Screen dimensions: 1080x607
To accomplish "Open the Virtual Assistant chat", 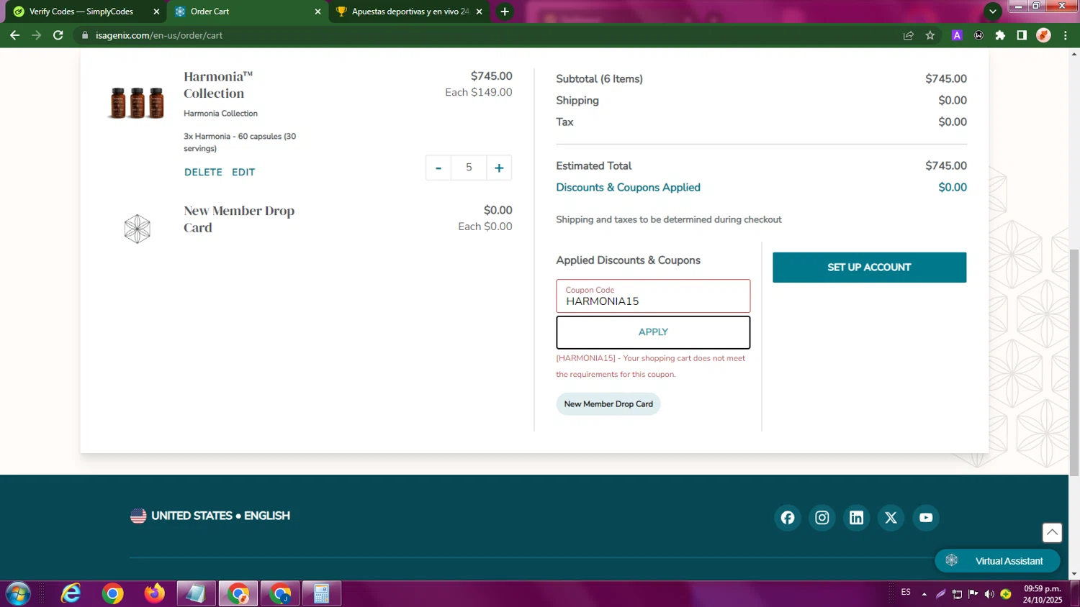I will [x=997, y=561].
